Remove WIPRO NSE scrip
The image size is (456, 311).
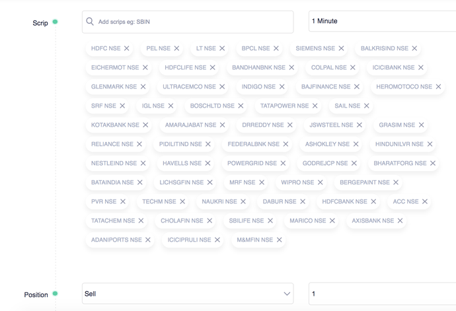(320, 182)
